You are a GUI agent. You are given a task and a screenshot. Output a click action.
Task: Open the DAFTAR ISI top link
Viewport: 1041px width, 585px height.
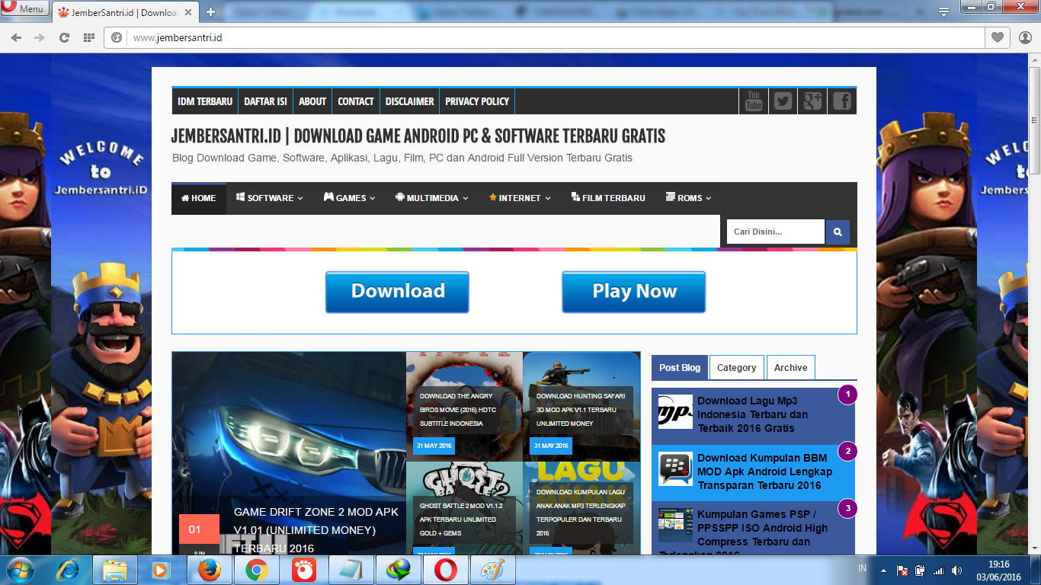[265, 101]
